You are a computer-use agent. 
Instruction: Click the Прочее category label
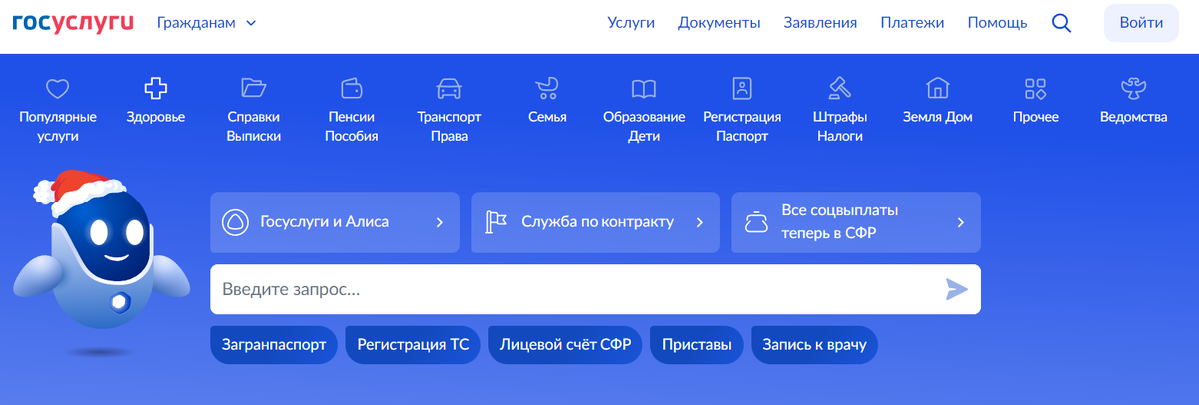(1035, 117)
